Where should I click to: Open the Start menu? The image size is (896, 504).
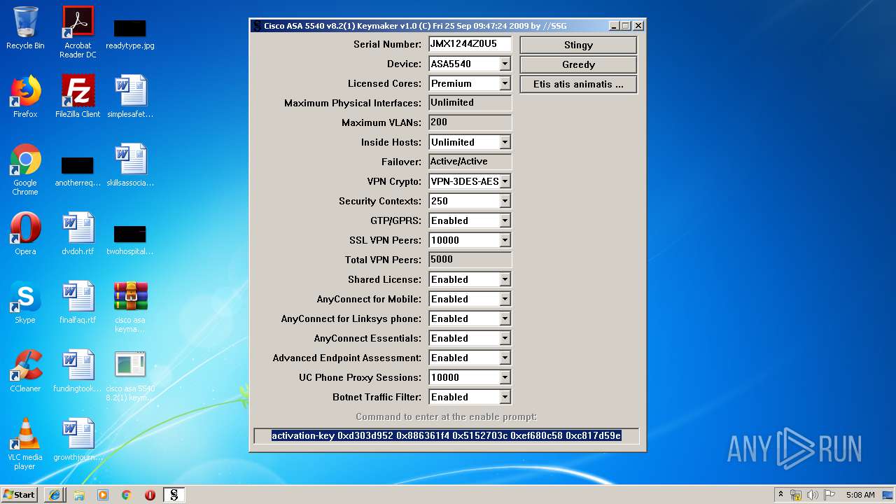tap(19, 495)
